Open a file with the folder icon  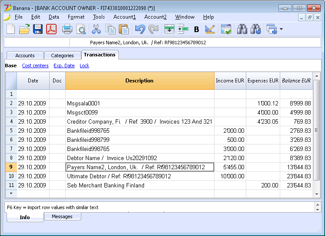[x=24, y=29]
